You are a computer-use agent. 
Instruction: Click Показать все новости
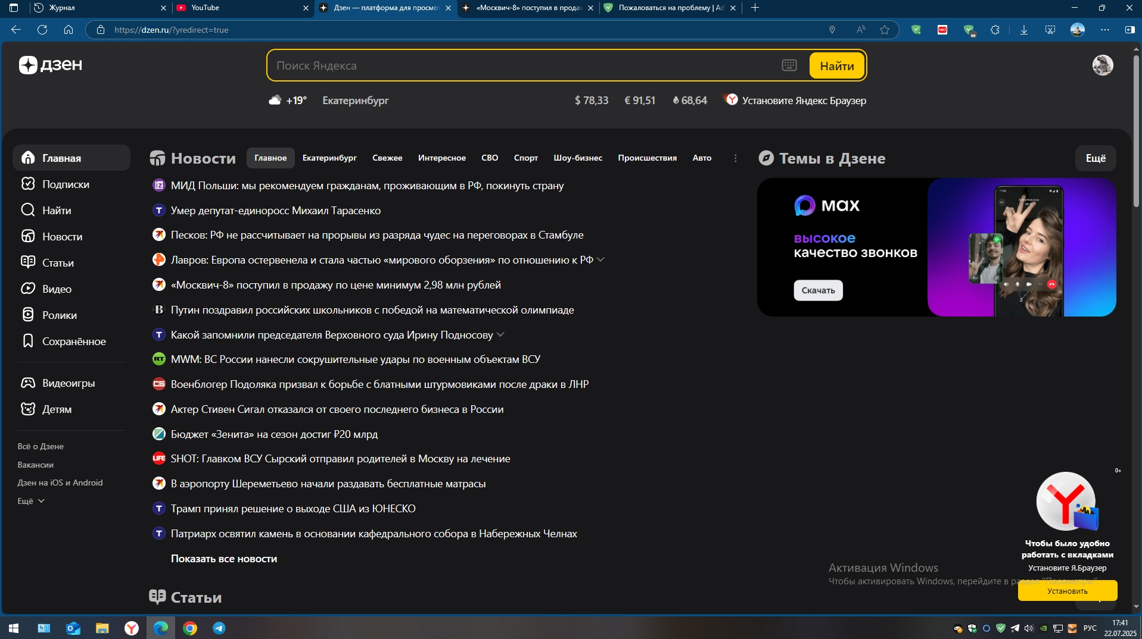[x=223, y=559]
